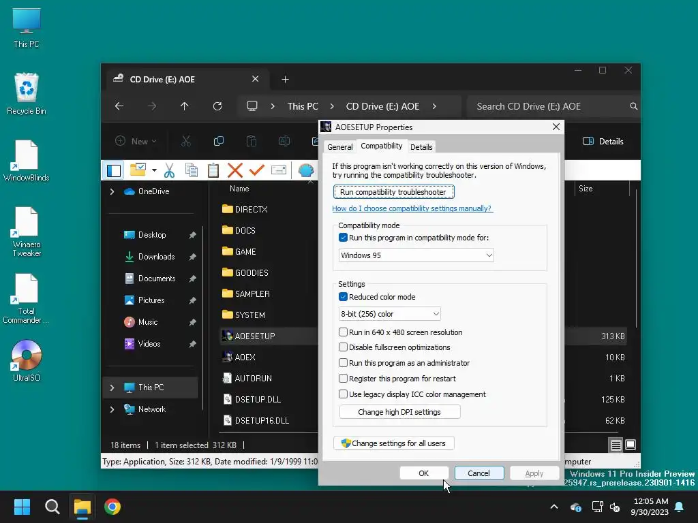Switch to the Details tab in Properties
The image size is (698, 523).
coord(421,147)
